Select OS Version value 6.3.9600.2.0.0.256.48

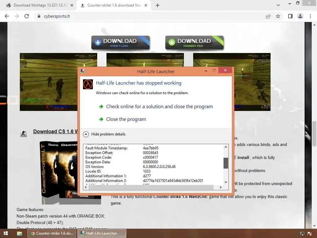pyautogui.click(x=159, y=167)
